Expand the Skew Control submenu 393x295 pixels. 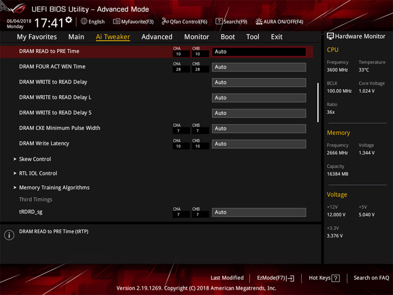(35, 159)
